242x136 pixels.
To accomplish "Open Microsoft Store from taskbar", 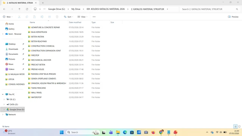I will (132, 132).
